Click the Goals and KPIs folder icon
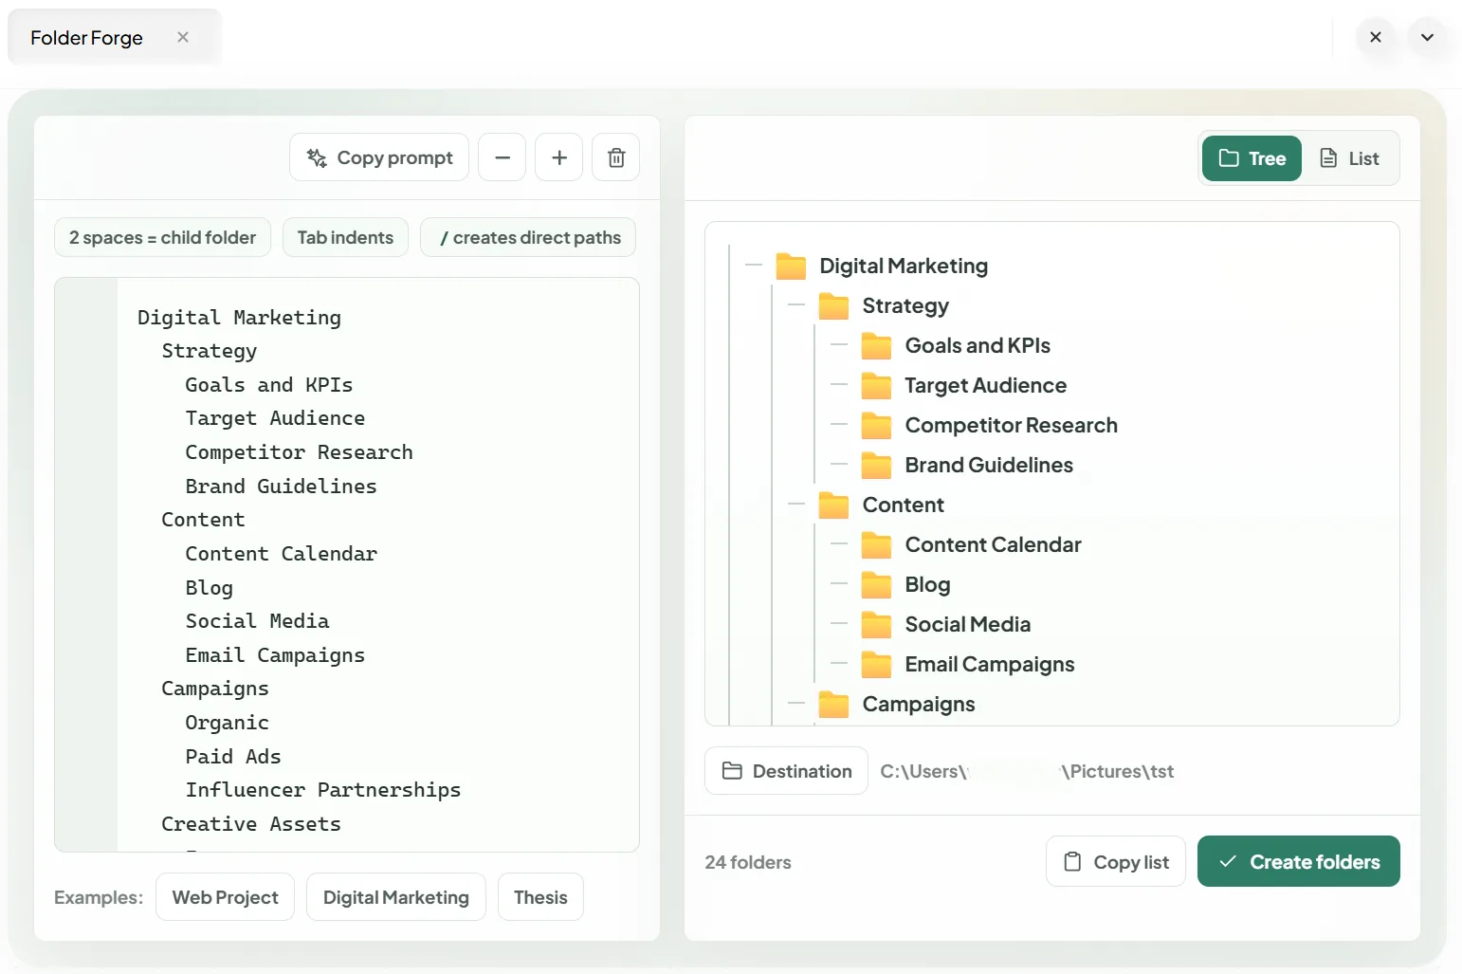Screen dimensions: 1462x974 point(876,346)
